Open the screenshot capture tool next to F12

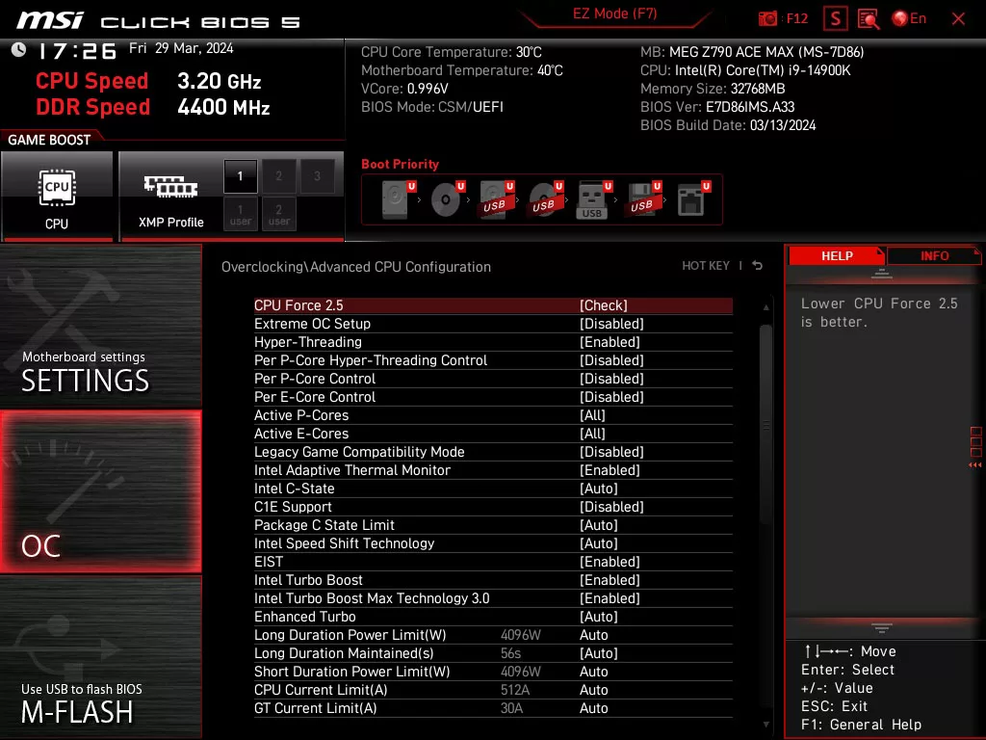coord(768,18)
